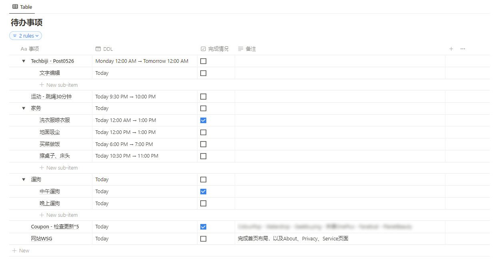Screen dimensions: 497x260
Task: Click the + icon to add a property
Action: [451, 49]
